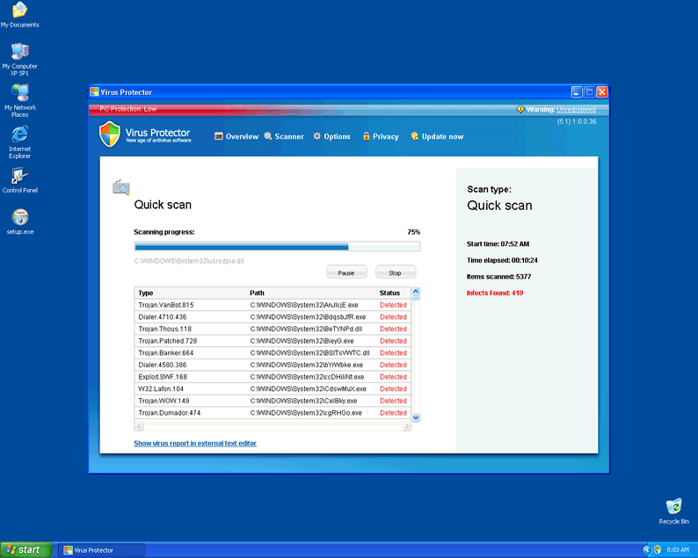Click the Unregistered warning link
Viewport: 698px width, 558px height.
click(576, 110)
